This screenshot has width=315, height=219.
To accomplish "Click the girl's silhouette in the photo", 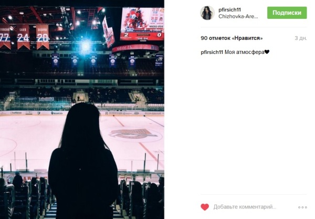I will (x=83, y=160).
